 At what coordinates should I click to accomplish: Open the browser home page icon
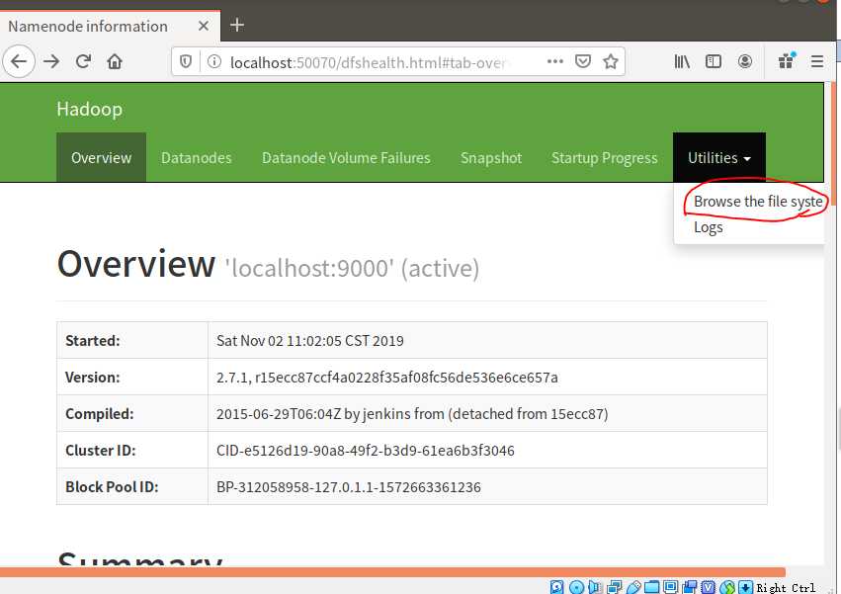click(115, 61)
